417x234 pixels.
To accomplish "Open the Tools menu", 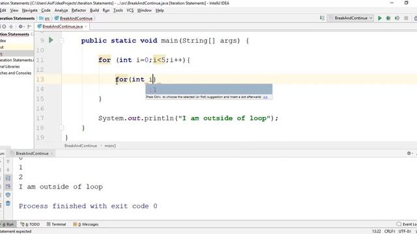I will click(x=118, y=10).
